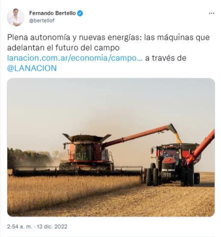Click the words 'a través de'
221x237 pixels.
166,58
